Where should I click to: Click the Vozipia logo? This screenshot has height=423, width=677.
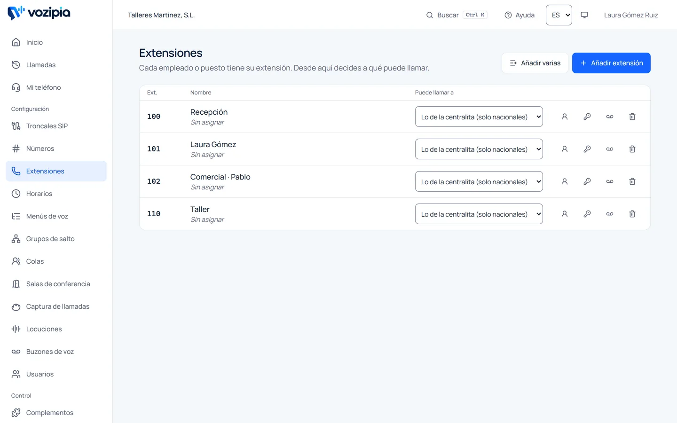39,13
